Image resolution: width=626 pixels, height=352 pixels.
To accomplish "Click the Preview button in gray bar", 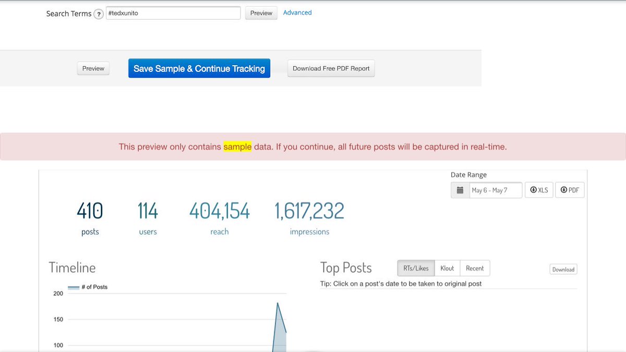I will click(x=93, y=68).
